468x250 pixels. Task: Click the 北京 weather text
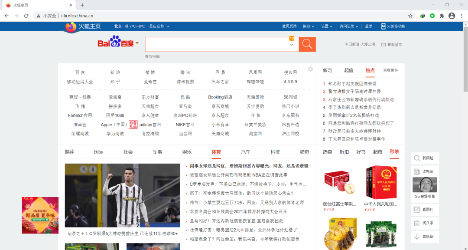pyautogui.click(x=118, y=26)
